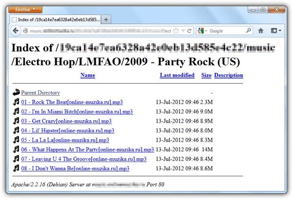Open 03 - Get Crazy mp3
The height and width of the screenshot is (199, 293).
pyautogui.click(x=66, y=121)
